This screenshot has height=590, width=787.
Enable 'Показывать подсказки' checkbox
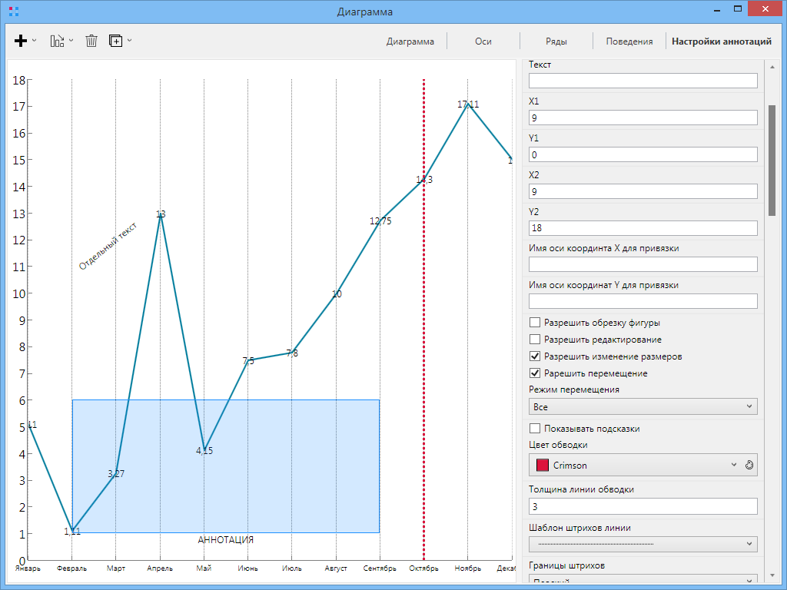click(535, 429)
